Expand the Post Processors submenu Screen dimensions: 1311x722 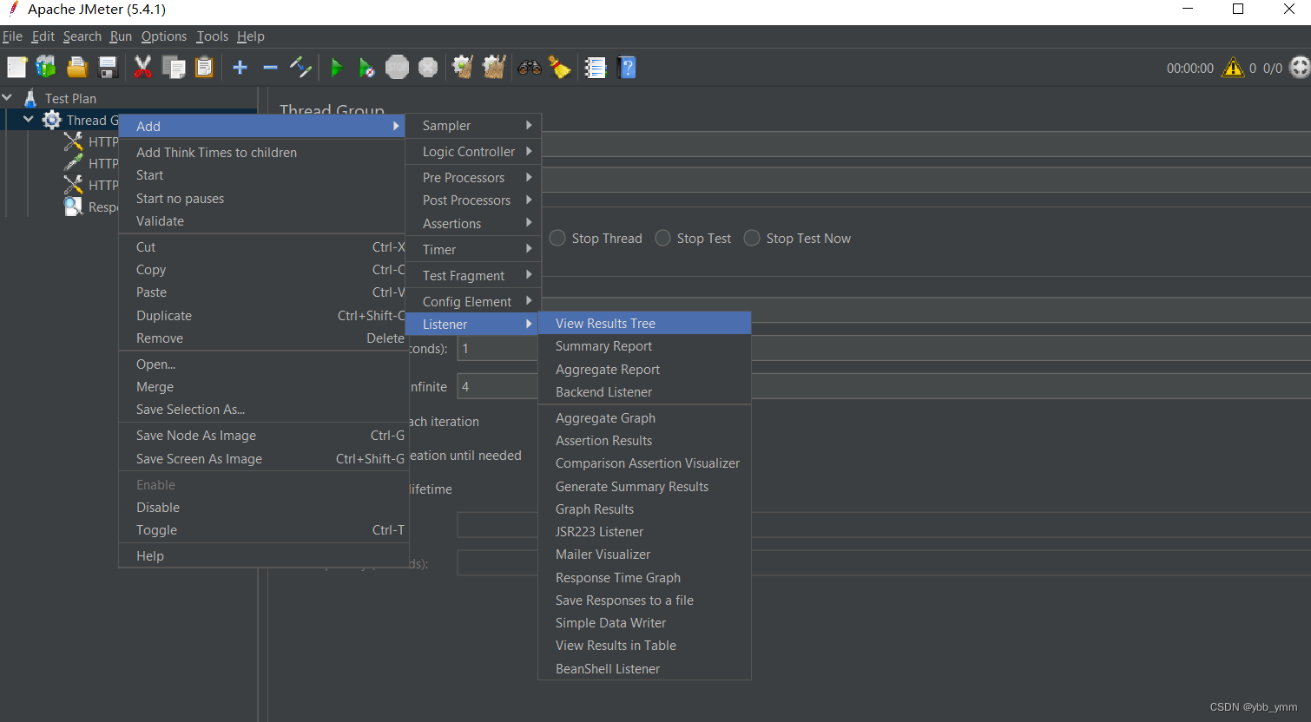tap(473, 200)
